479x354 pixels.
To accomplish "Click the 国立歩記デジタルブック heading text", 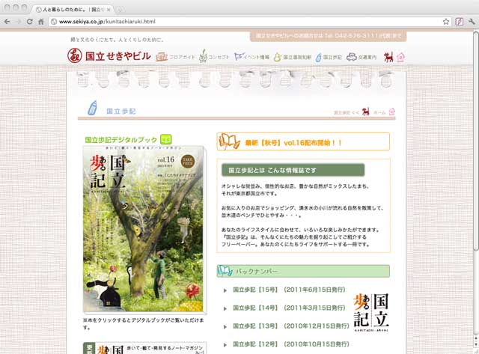I will (120, 140).
